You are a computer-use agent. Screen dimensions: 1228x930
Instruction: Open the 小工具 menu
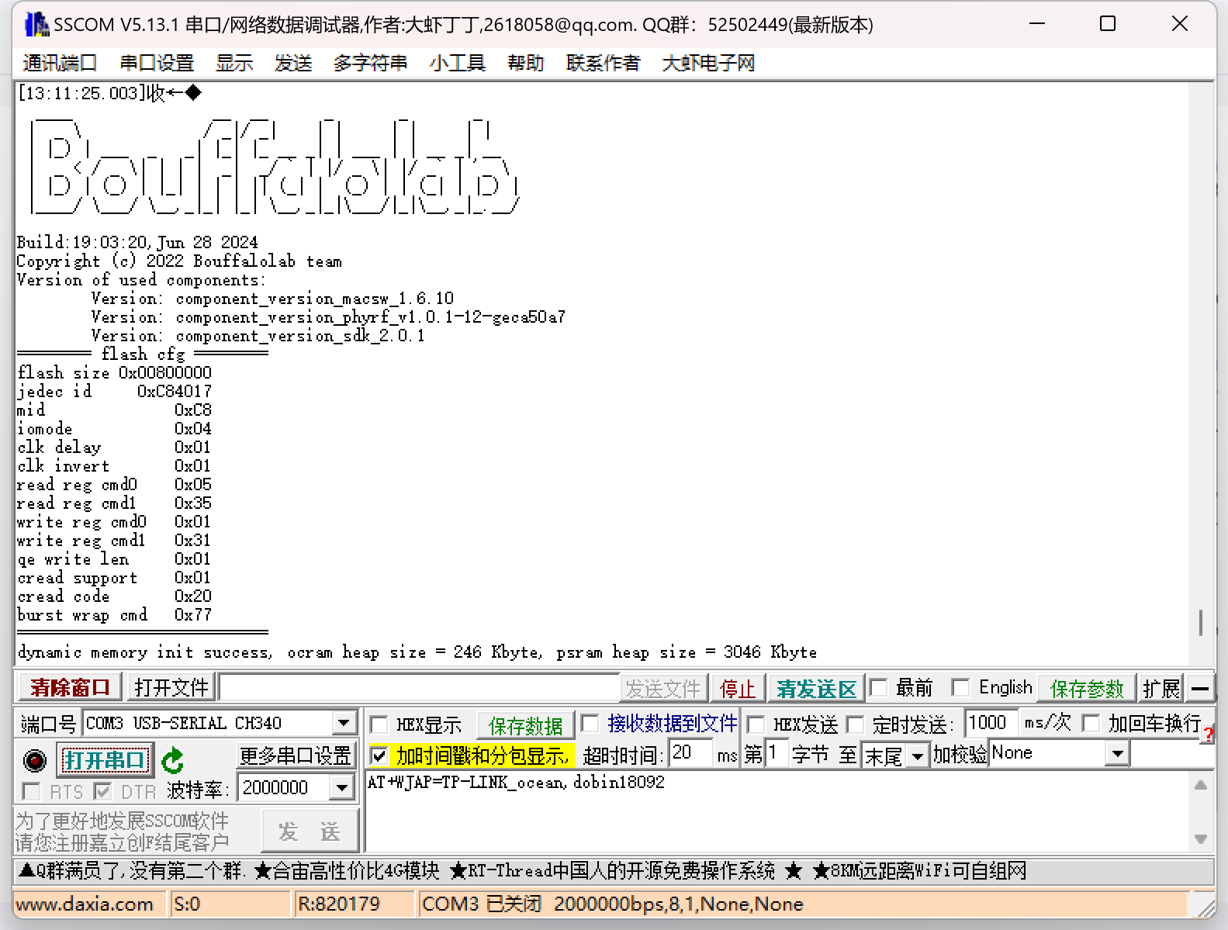click(458, 63)
